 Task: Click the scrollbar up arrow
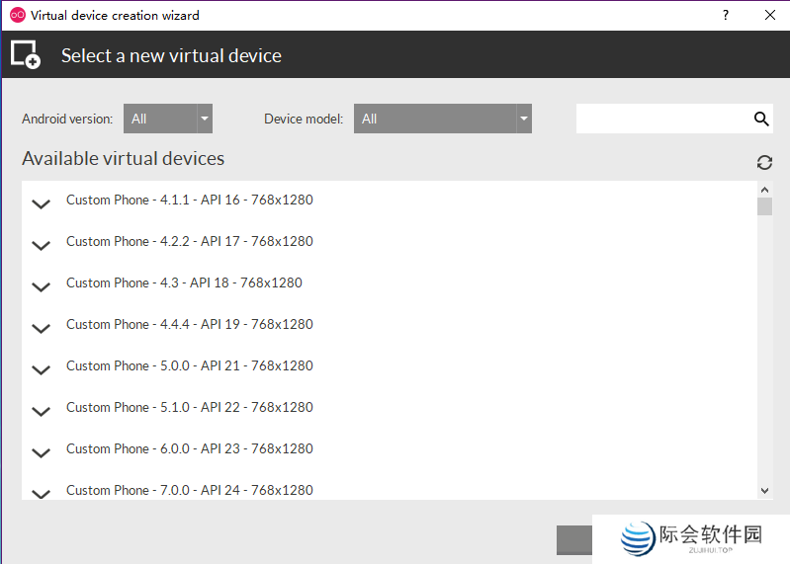pos(764,189)
